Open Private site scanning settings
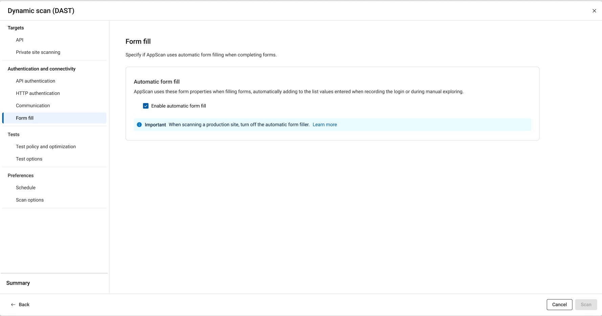This screenshot has width=602, height=316. [38, 52]
